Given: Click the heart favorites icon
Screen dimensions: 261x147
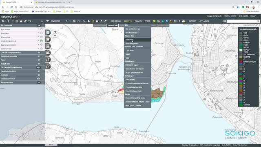Looking at the screenshot, I should [x=47, y=21].
